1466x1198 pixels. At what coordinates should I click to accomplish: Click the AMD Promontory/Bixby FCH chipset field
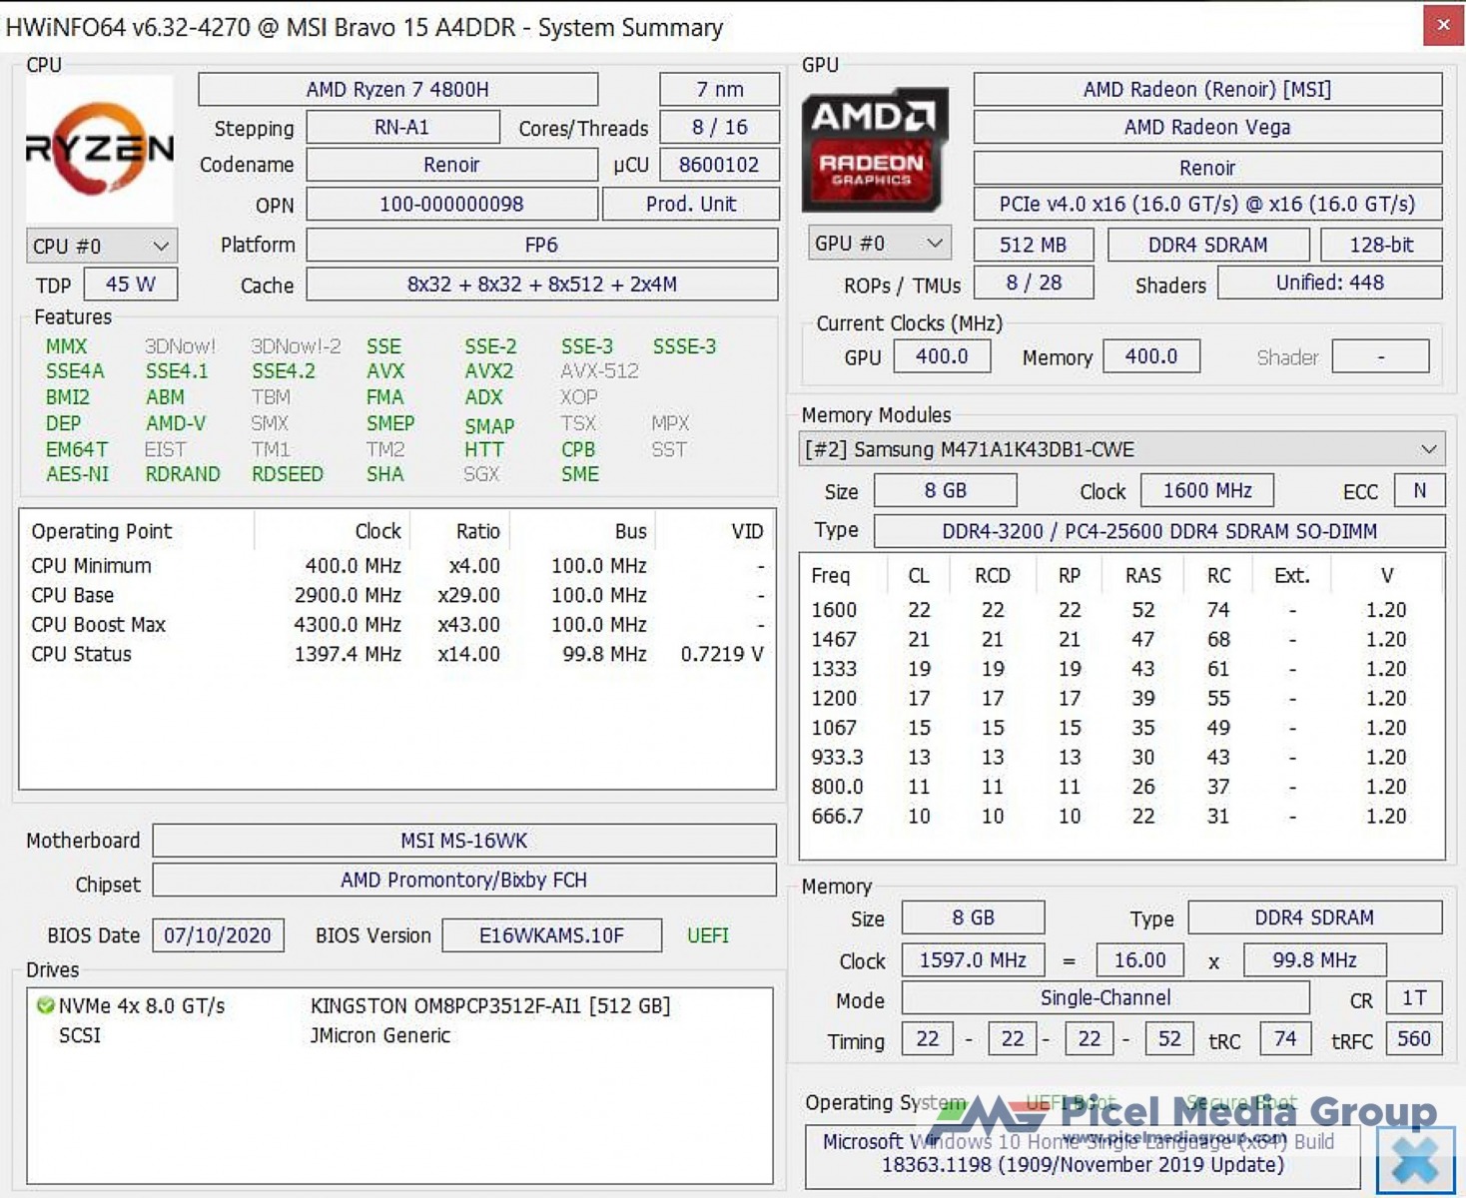tap(464, 880)
